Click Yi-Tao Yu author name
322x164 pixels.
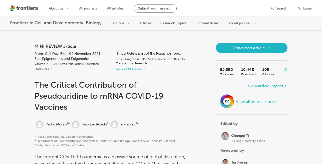click(x=128, y=124)
